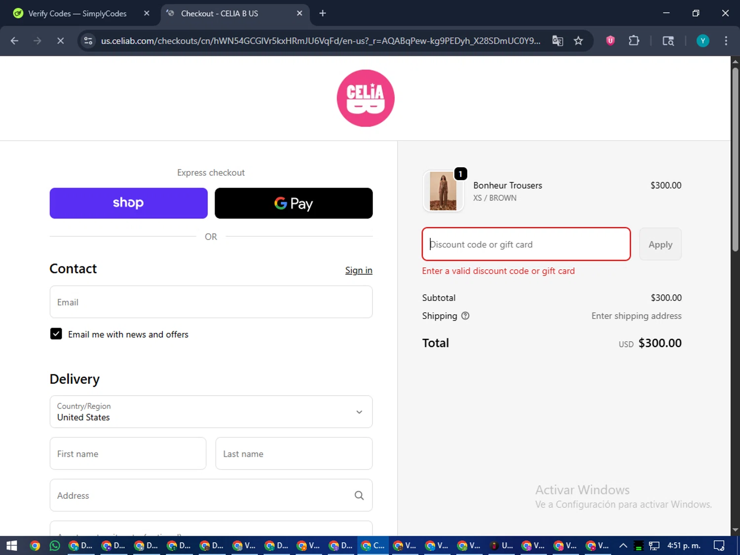Click the browser forward arrow
Screen dimensions: 740x555
37,41
